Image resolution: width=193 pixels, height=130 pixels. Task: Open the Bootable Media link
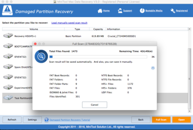(154, 11)
